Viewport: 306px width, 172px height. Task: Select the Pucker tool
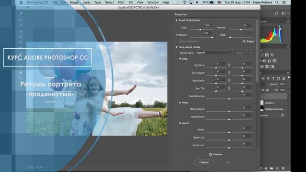(21, 37)
